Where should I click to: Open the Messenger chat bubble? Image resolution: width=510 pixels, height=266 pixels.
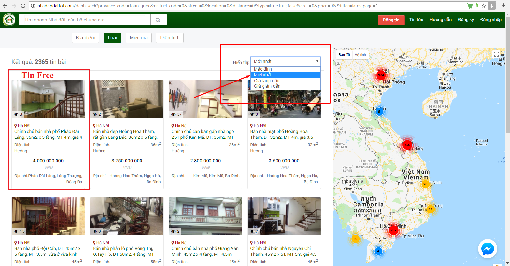point(488,249)
